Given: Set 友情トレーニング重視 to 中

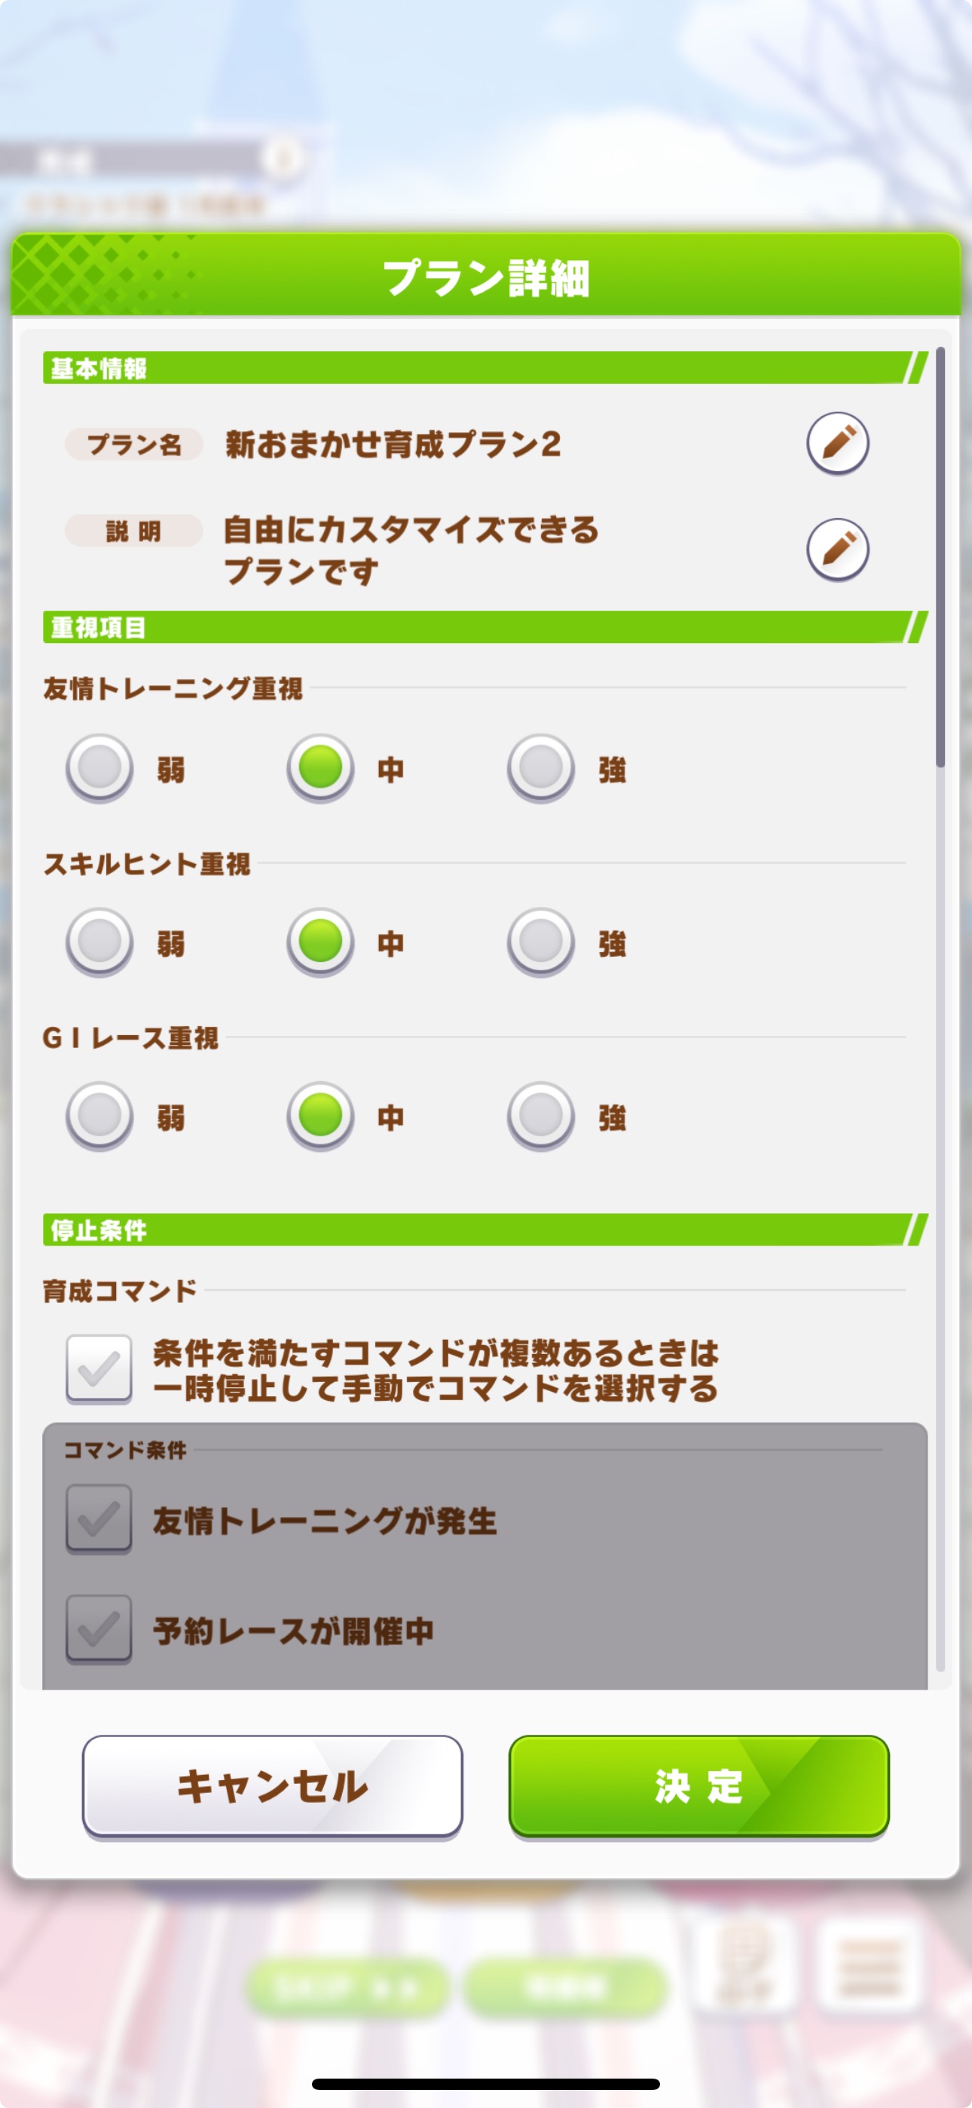Looking at the screenshot, I should [320, 768].
